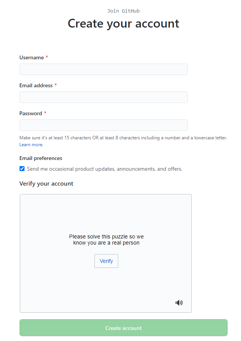Click the "Verify your account" heading
The height and width of the screenshot is (341, 241).
pos(46,184)
